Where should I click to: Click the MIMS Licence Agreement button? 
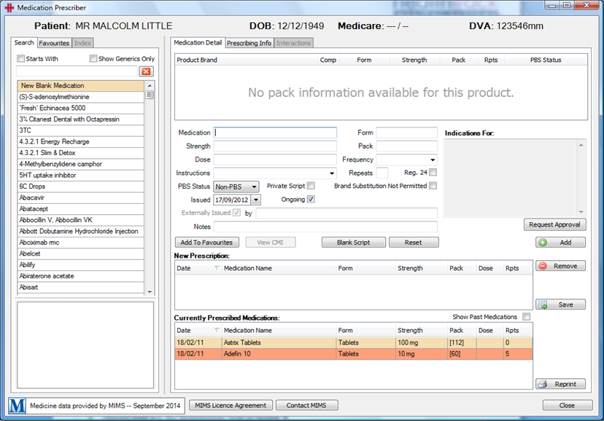pyautogui.click(x=231, y=405)
